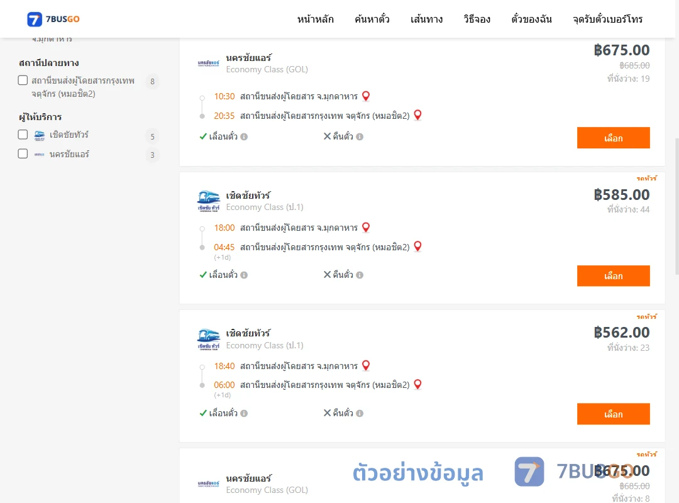Click คืนตั๋ว info icon on 18:00 trip

tap(360, 275)
